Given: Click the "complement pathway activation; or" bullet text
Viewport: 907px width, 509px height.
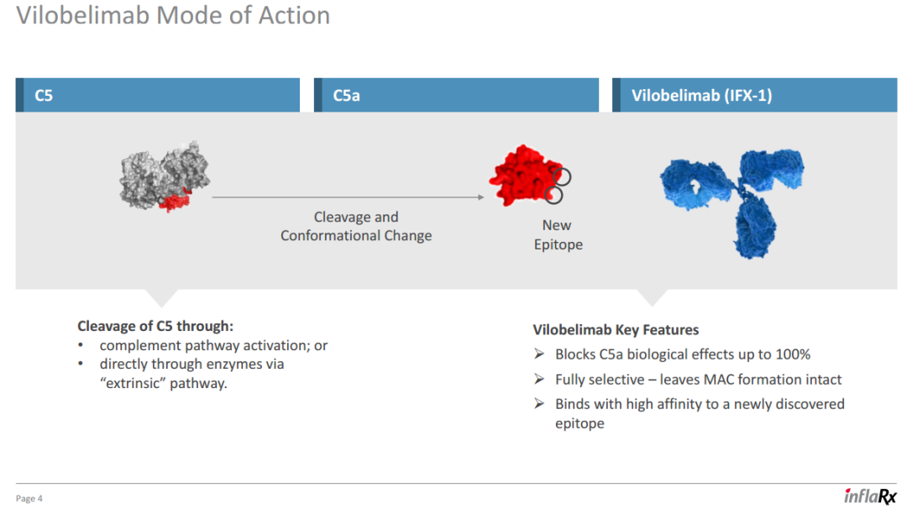Looking at the screenshot, I should tap(213, 345).
